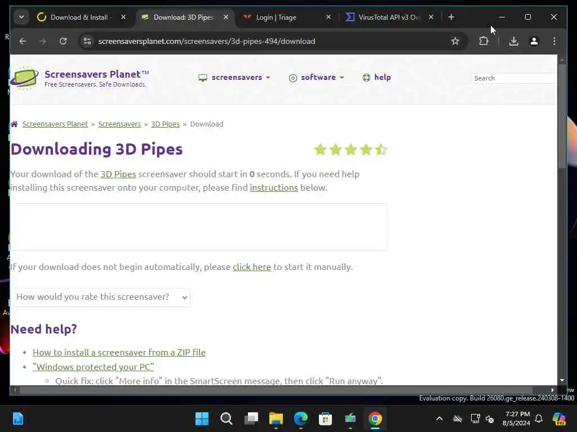
Task: Open "Windows protected your PC" help link
Action: (94, 367)
